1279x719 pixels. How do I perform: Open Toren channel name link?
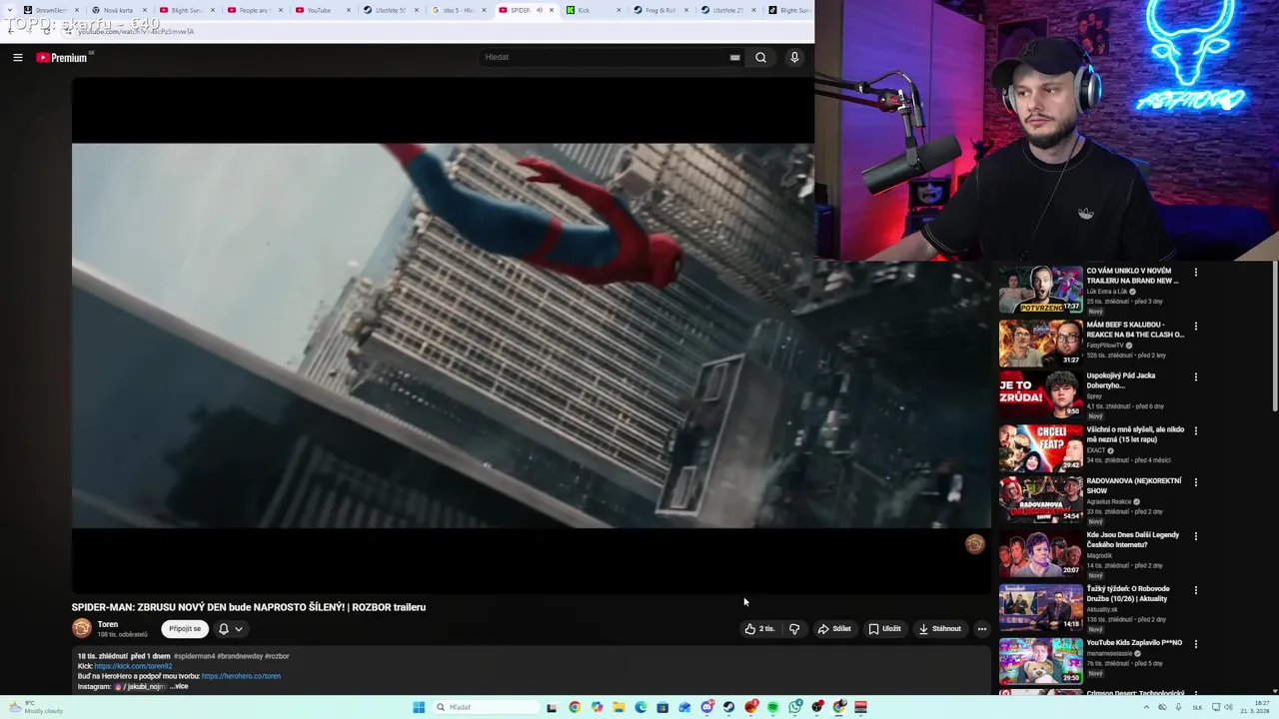point(108,624)
